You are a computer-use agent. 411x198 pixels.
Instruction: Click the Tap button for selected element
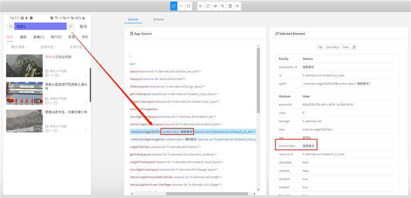[321, 47]
